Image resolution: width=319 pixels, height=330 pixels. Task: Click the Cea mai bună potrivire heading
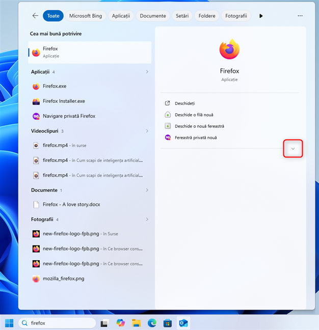(56, 34)
